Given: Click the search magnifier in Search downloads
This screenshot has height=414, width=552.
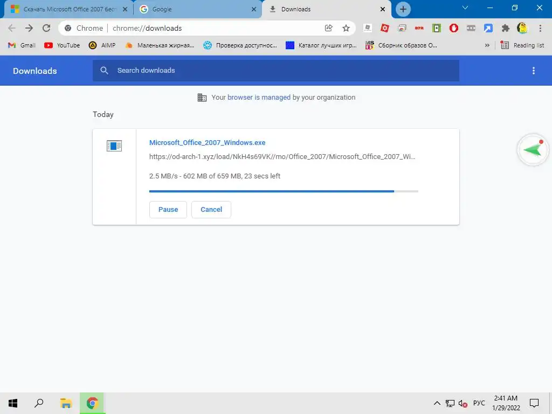Looking at the screenshot, I should (104, 71).
